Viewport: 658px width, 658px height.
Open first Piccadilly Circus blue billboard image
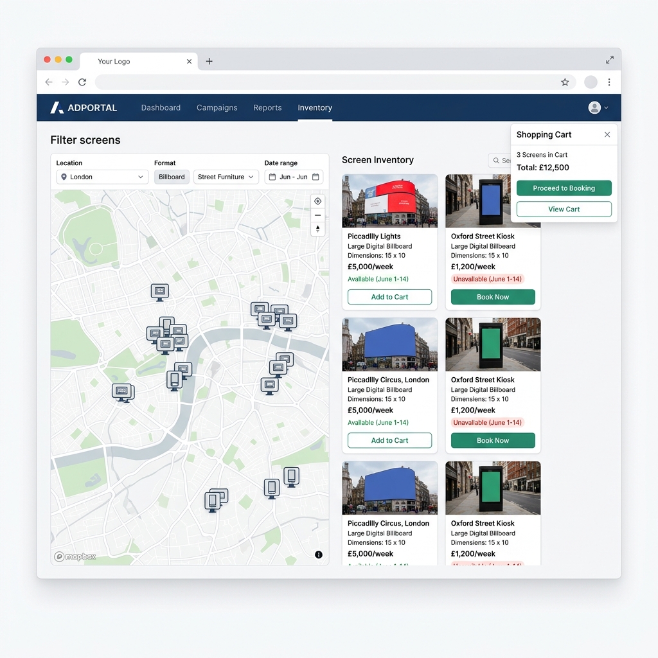click(x=389, y=344)
